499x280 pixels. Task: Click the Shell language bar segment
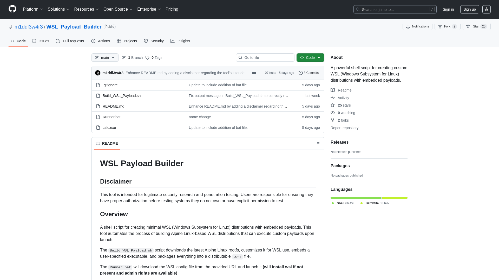pyautogui.click(x=356, y=198)
